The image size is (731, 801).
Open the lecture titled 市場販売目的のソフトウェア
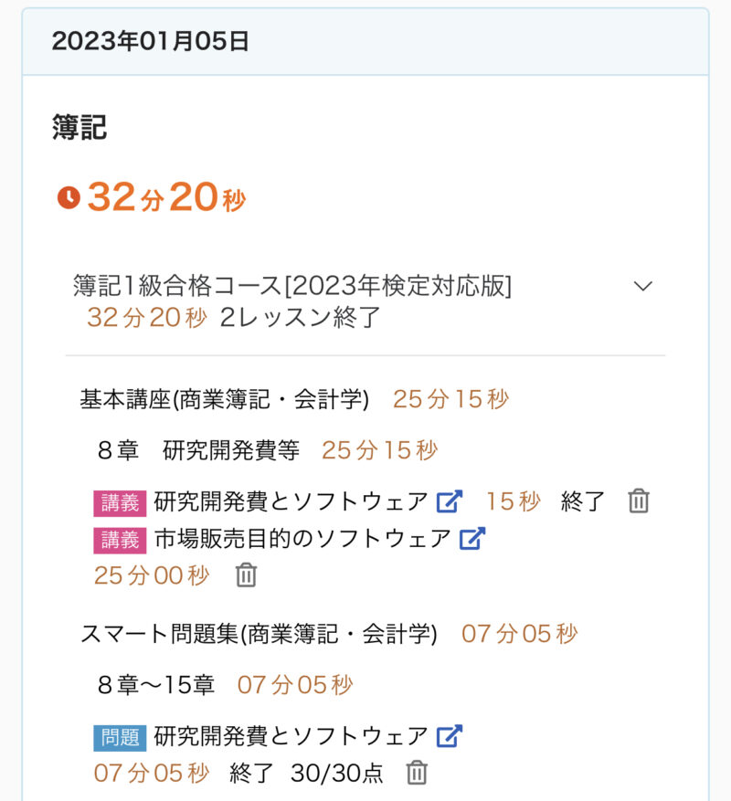(x=302, y=539)
